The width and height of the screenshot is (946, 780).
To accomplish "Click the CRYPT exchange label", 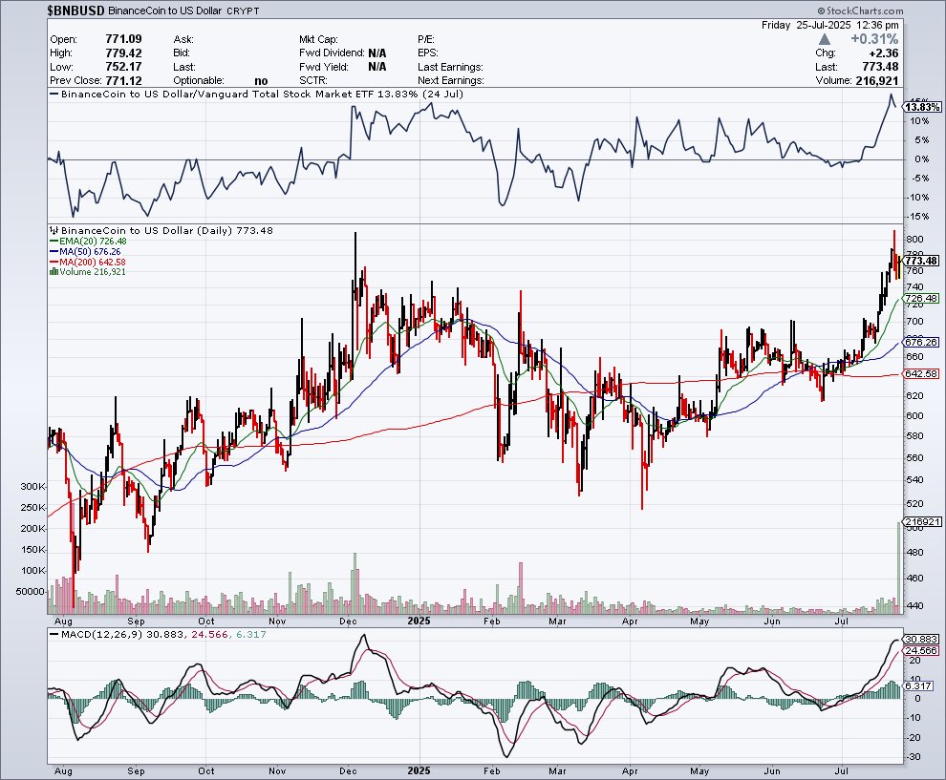I will coord(243,11).
